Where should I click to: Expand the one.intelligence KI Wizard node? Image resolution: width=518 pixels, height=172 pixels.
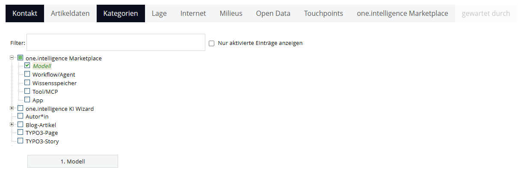(x=12, y=108)
